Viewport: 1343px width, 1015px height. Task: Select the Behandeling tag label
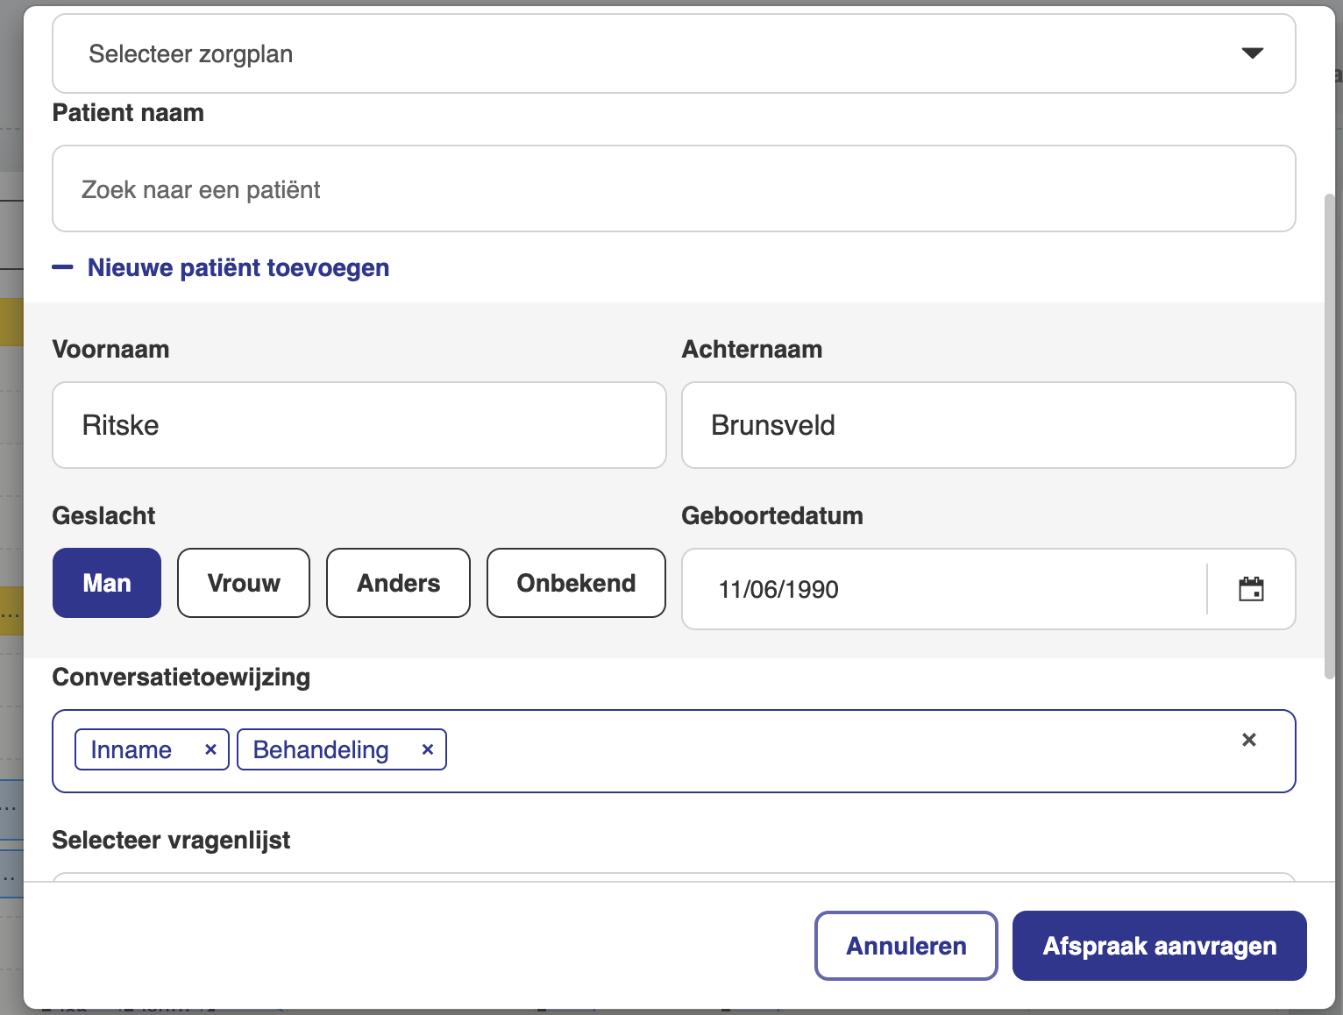point(321,750)
